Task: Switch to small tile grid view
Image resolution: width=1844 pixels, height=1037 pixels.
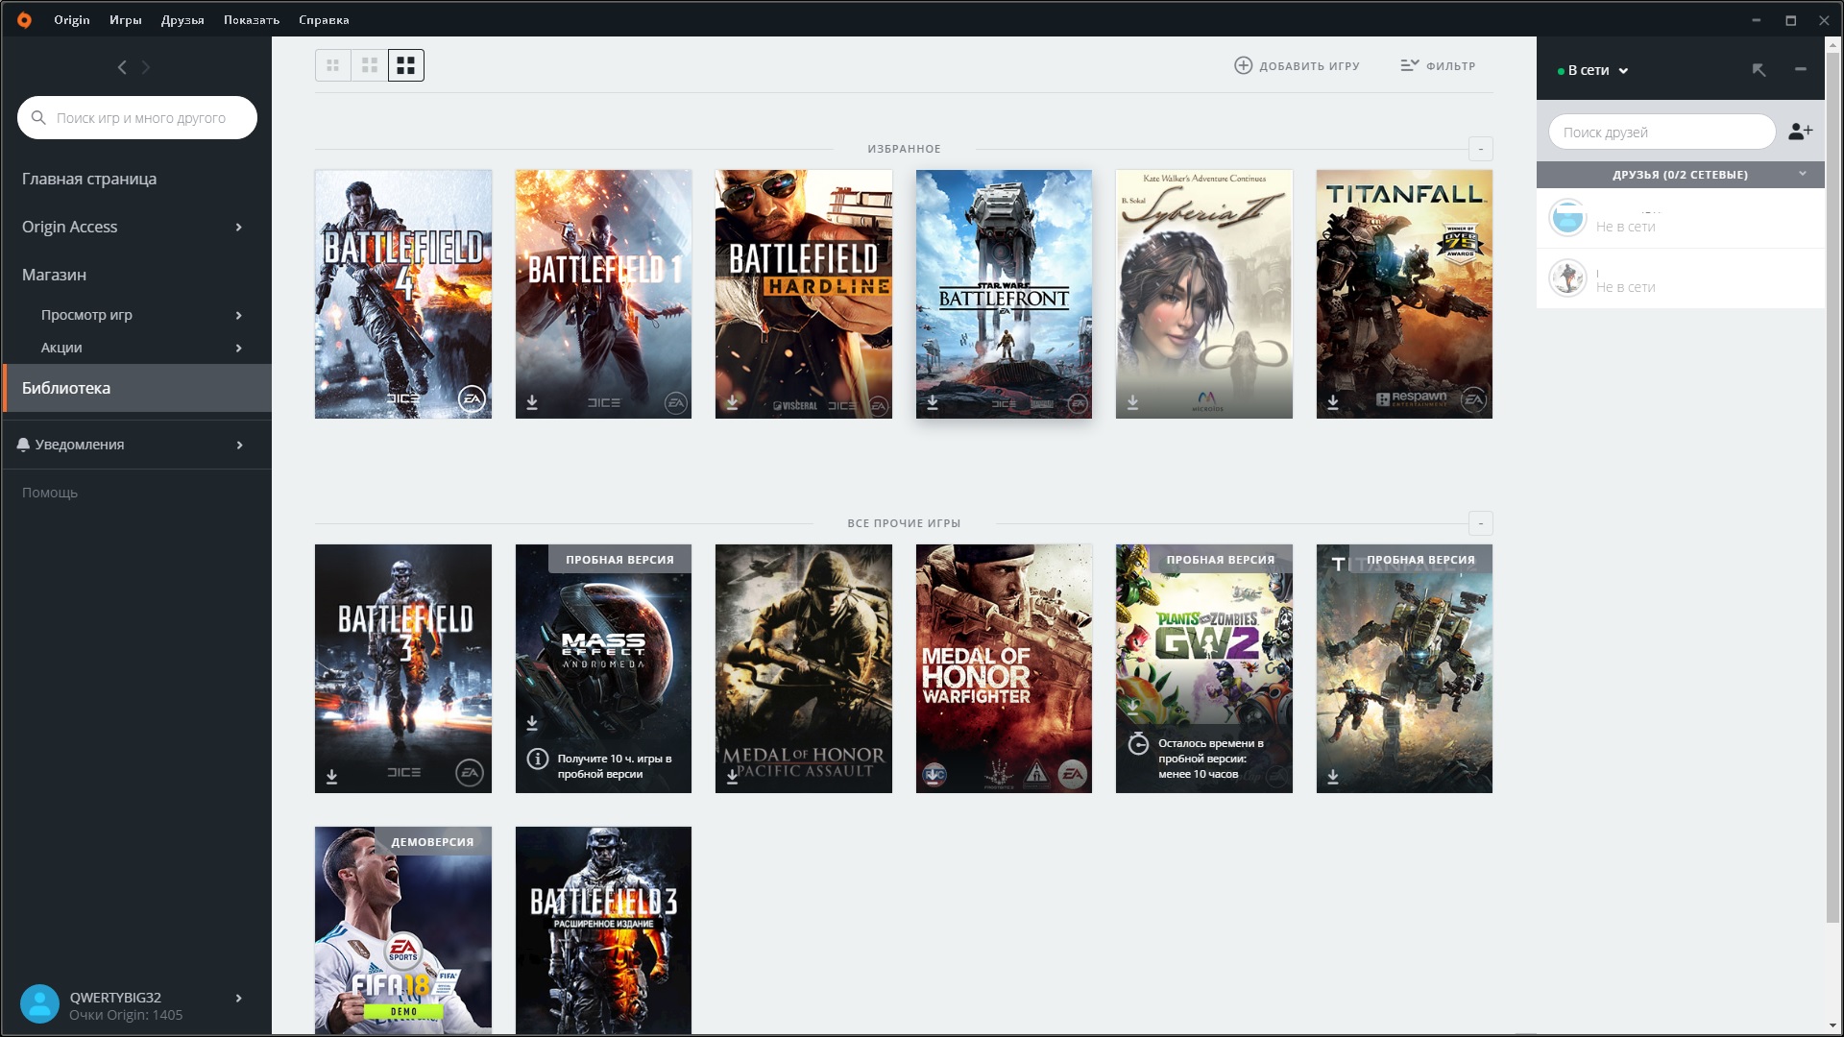Action: tap(333, 65)
